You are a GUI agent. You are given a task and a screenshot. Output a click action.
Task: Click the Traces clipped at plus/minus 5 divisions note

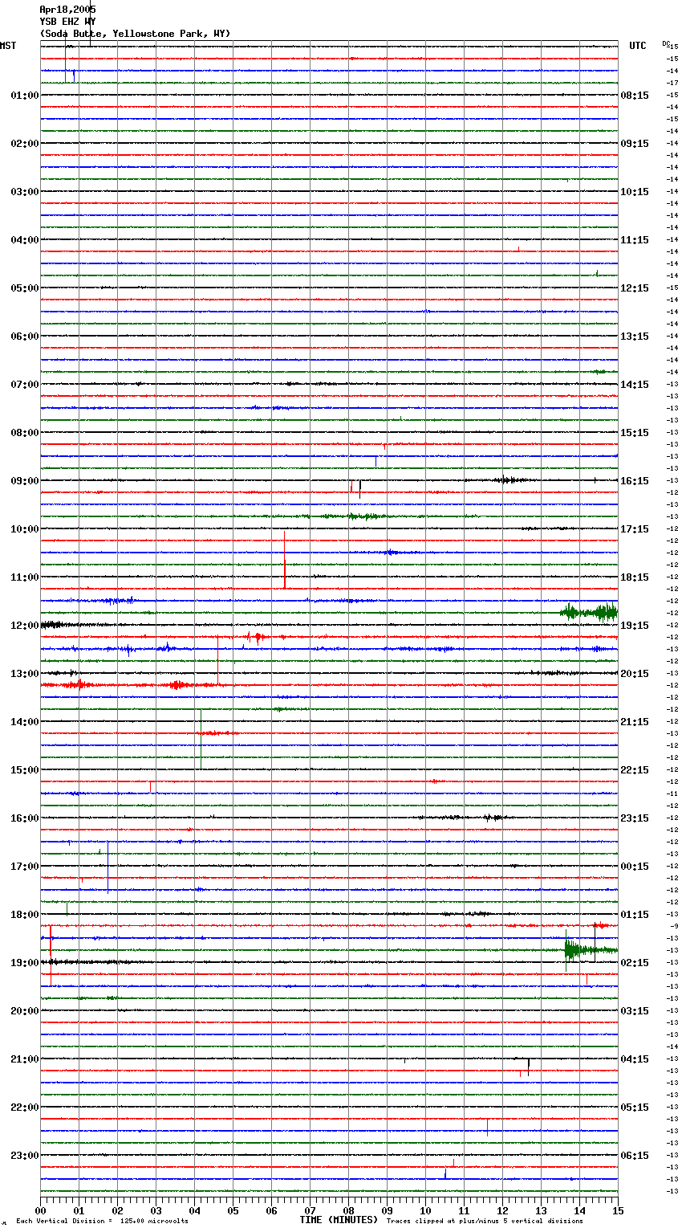485,1222
